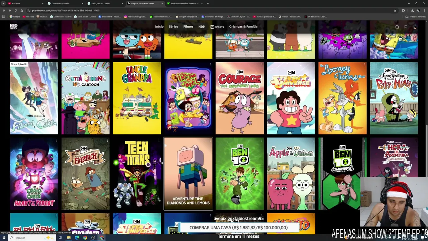Open three-dot options on Teen Titans tile
This screenshot has width=428, height=241.
coord(159,140)
